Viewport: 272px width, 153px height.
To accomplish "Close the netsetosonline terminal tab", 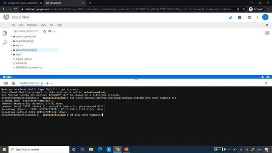I will coord(42,83).
